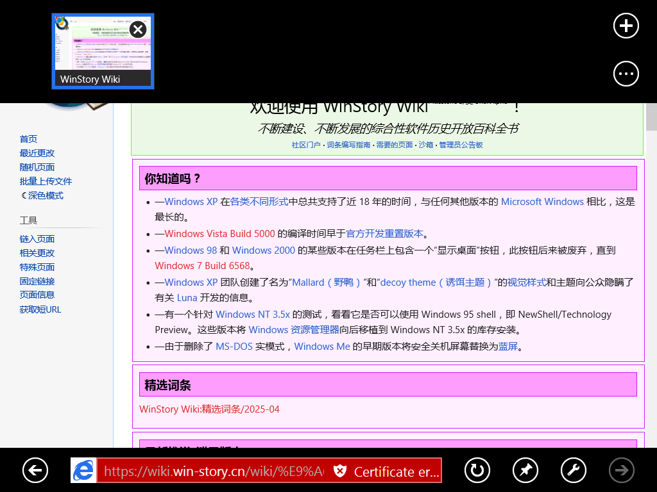Open 相关更改 tools link
The height and width of the screenshot is (492, 657).
pyautogui.click(x=37, y=253)
